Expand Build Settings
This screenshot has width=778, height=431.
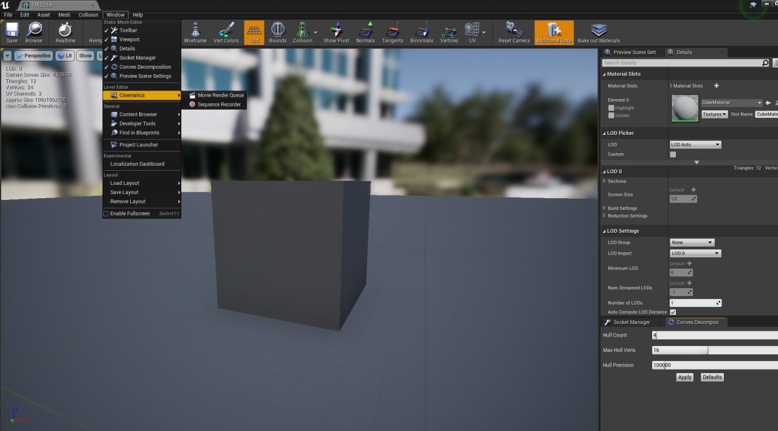click(x=604, y=209)
